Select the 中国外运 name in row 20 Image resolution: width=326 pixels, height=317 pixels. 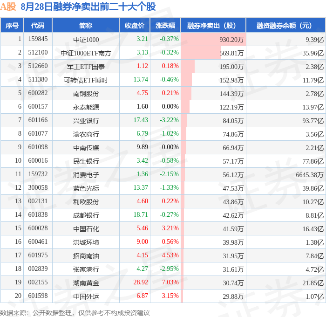86,296
